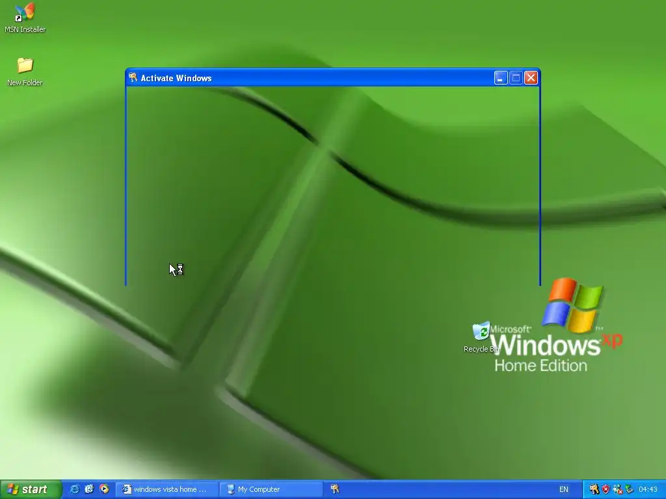666x499 pixels.
Task: Select the Recycle Bin desktop icon
Action: pyautogui.click(x=481, y=337)
